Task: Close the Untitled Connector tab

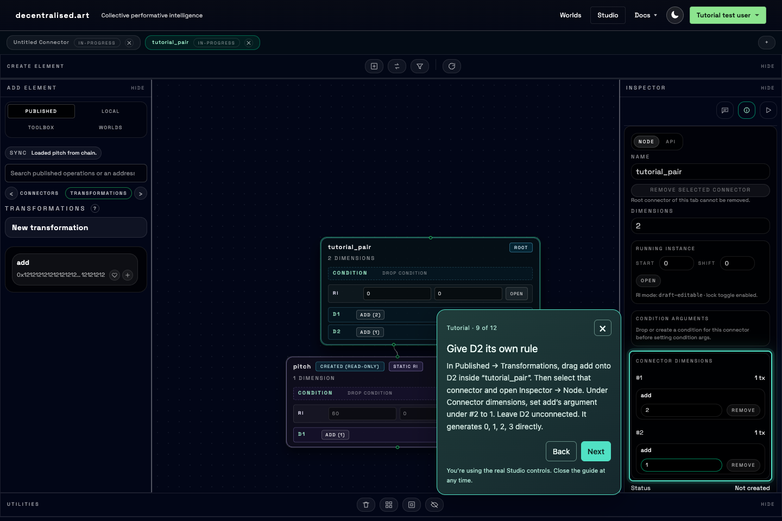Action: (129, 43)
